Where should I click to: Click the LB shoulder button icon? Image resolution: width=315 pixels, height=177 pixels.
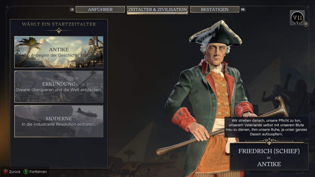(72, 10)
